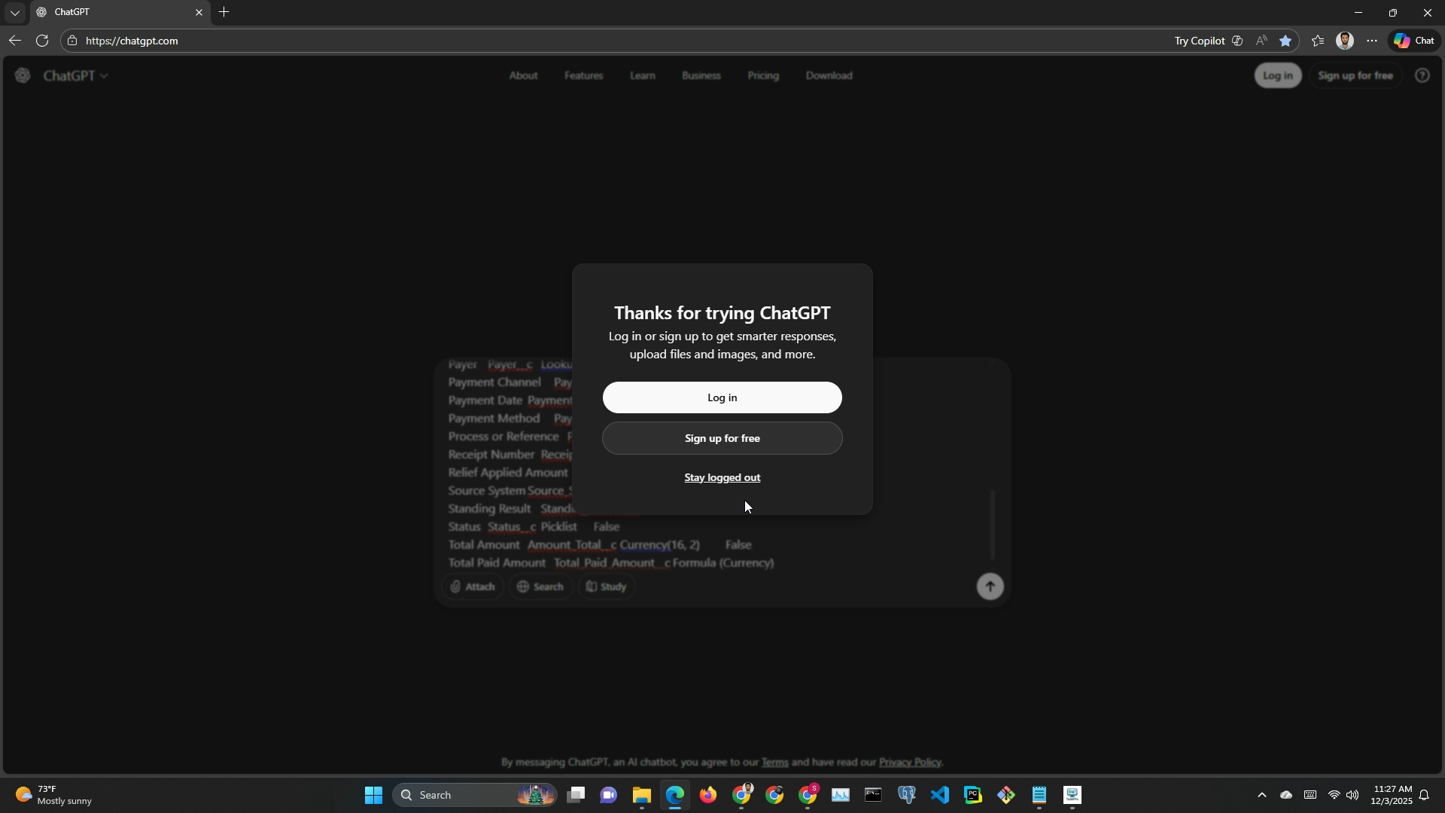1445x813 pixels.
Task: Click the Attach paperclip button
Action: (x=473, y=587)
